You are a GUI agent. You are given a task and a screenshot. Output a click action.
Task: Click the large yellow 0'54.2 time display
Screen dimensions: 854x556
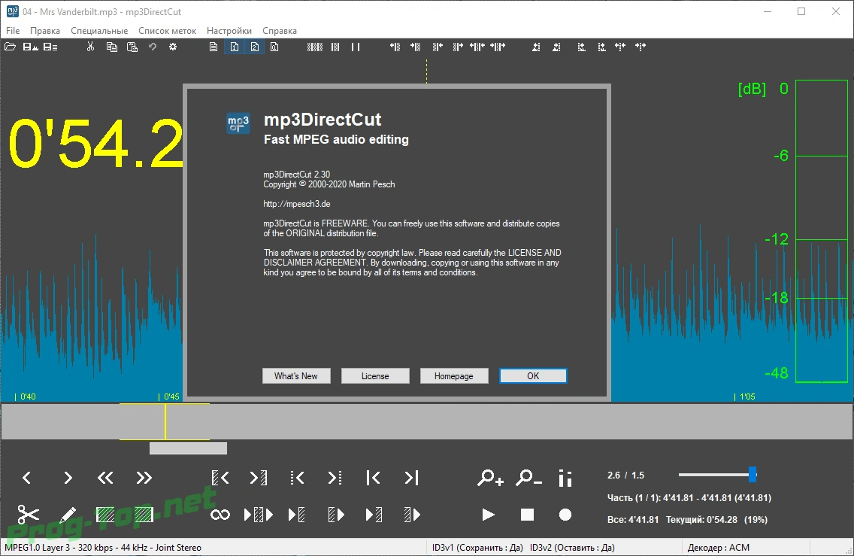click(x=96, y=144)
